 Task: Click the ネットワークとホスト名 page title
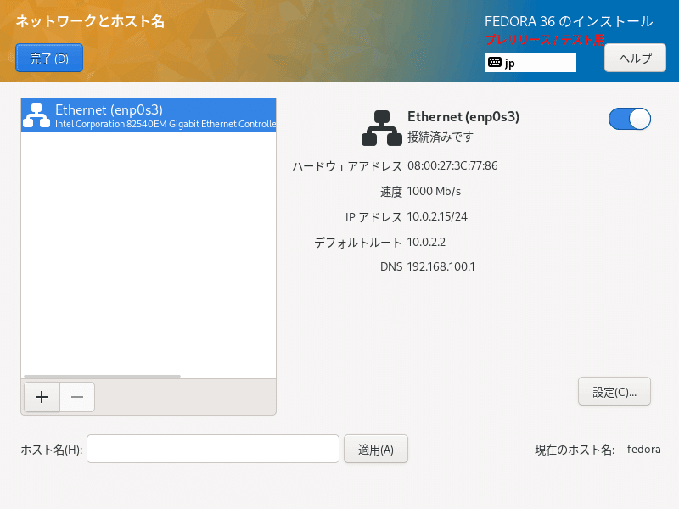[90, 21]
